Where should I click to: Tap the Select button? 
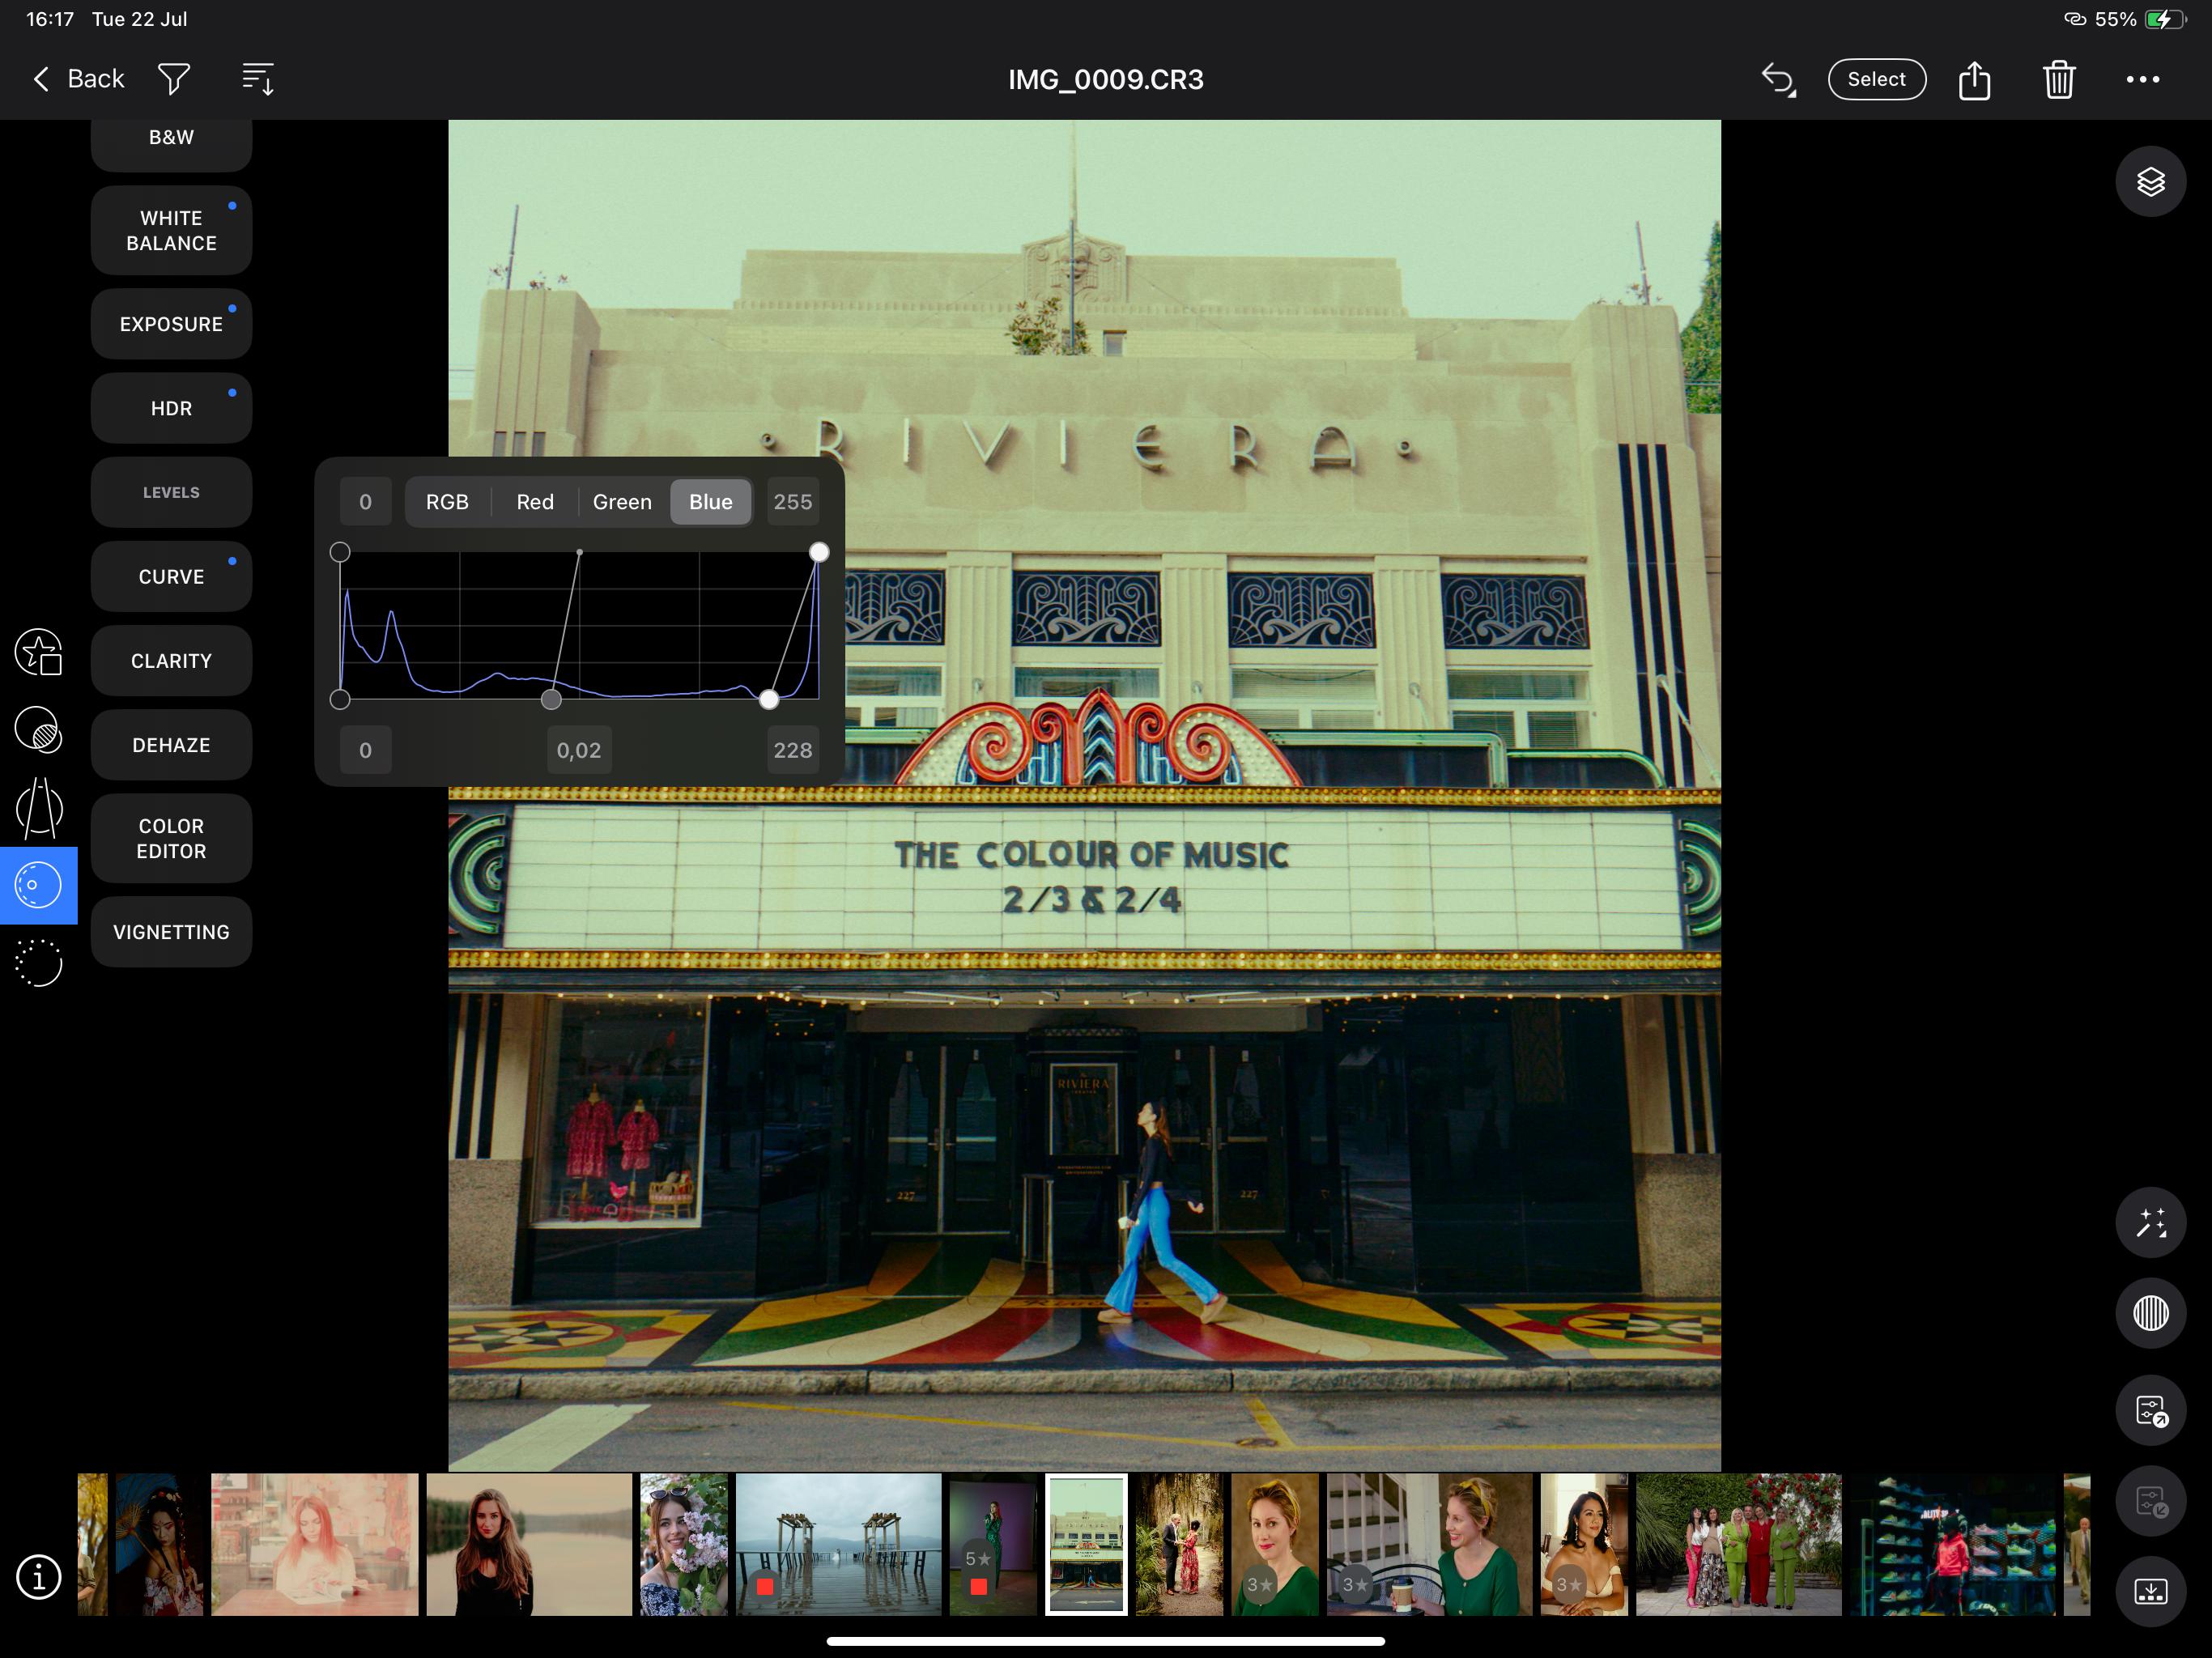1876,79
